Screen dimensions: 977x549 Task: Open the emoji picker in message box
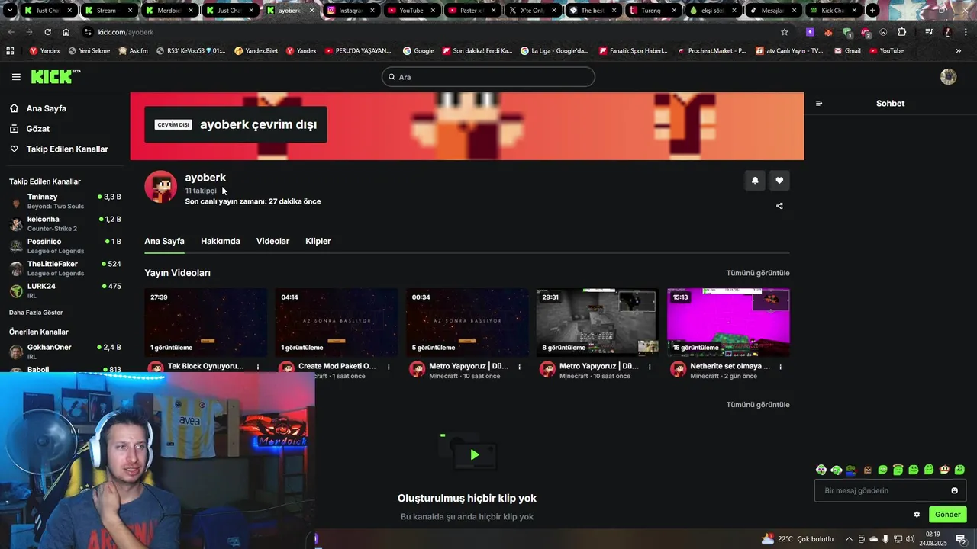pos(954,490)
